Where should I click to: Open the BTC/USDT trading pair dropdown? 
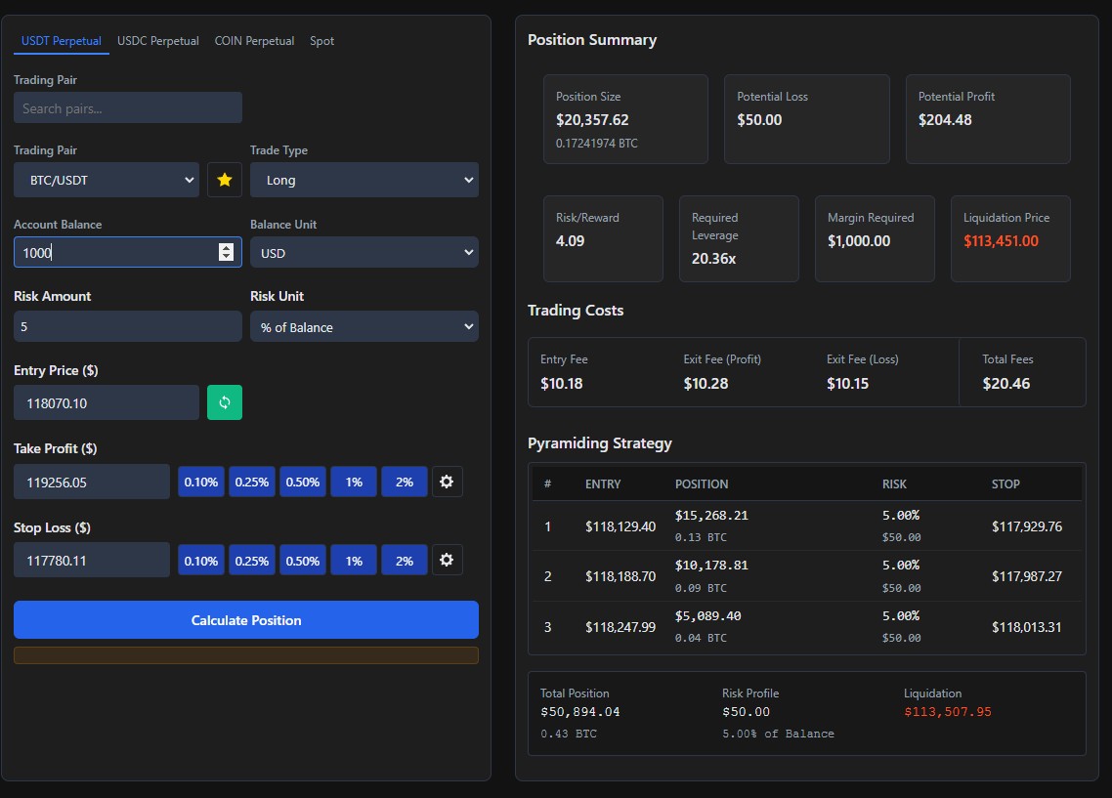pos(107,180)
